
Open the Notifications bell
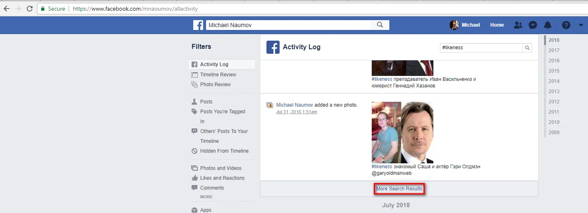[x=548, y=25]
